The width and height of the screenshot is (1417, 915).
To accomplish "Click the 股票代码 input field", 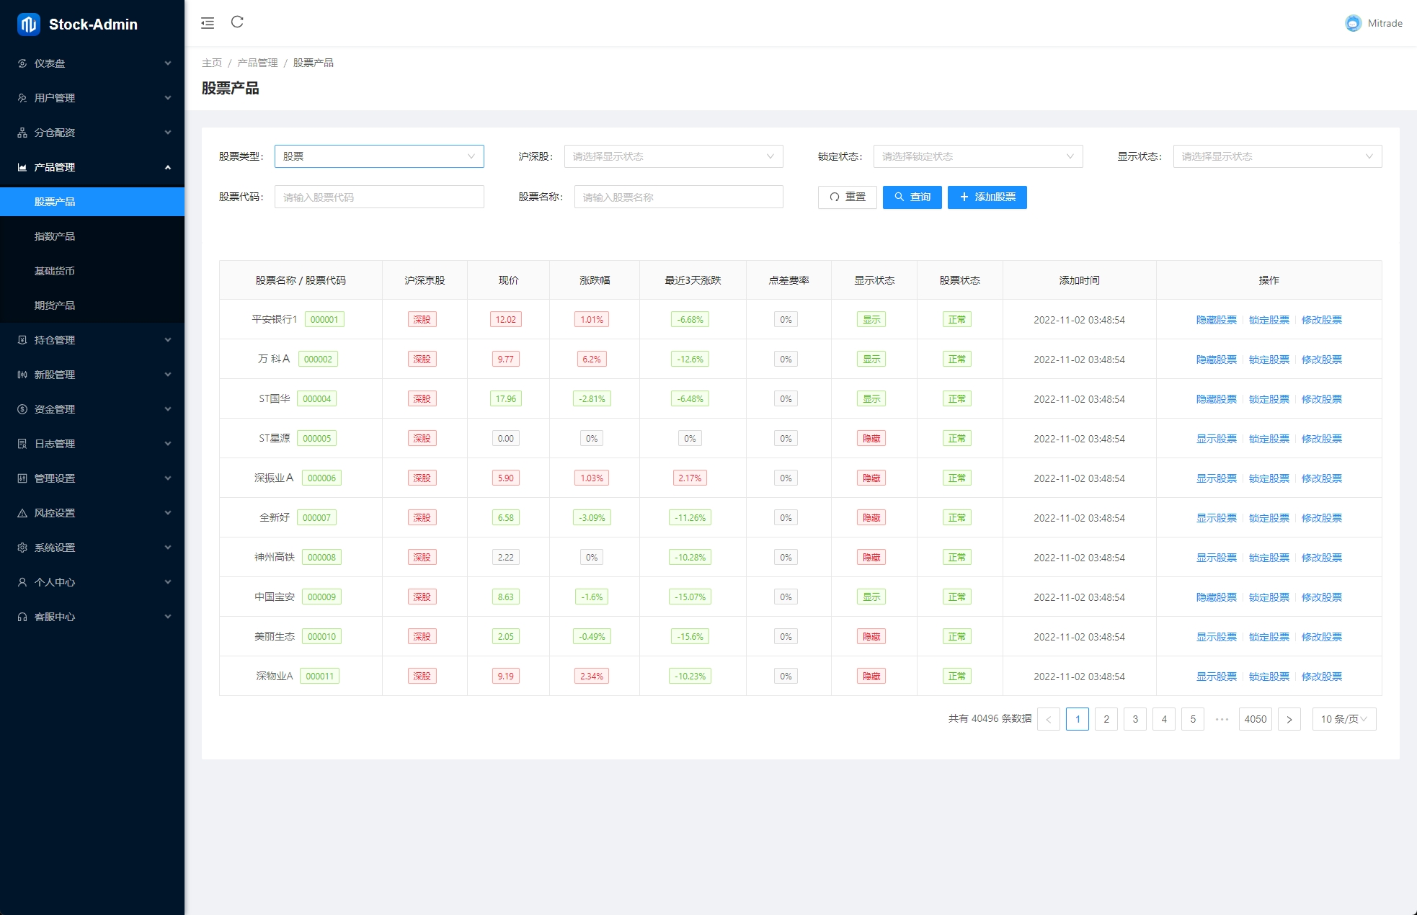I will (x=378, y=197).
